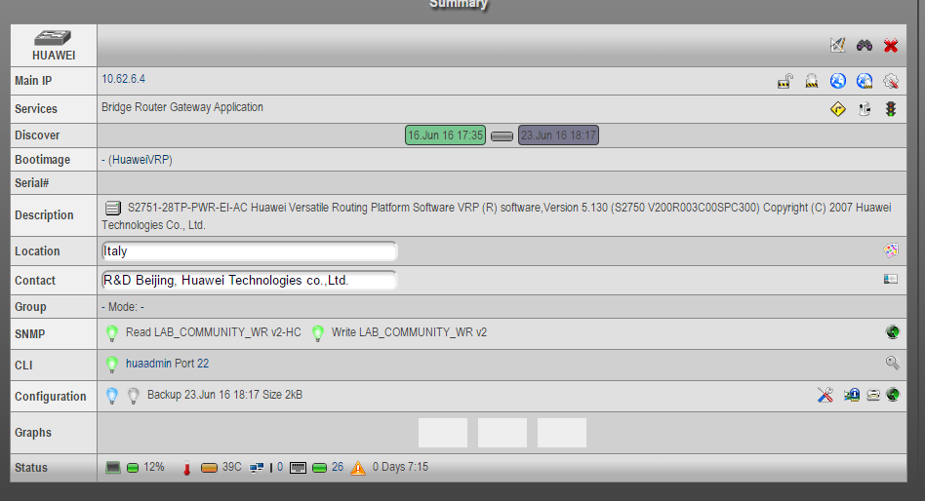
Task: Click the white device icon in Services row
Action: 865,109
